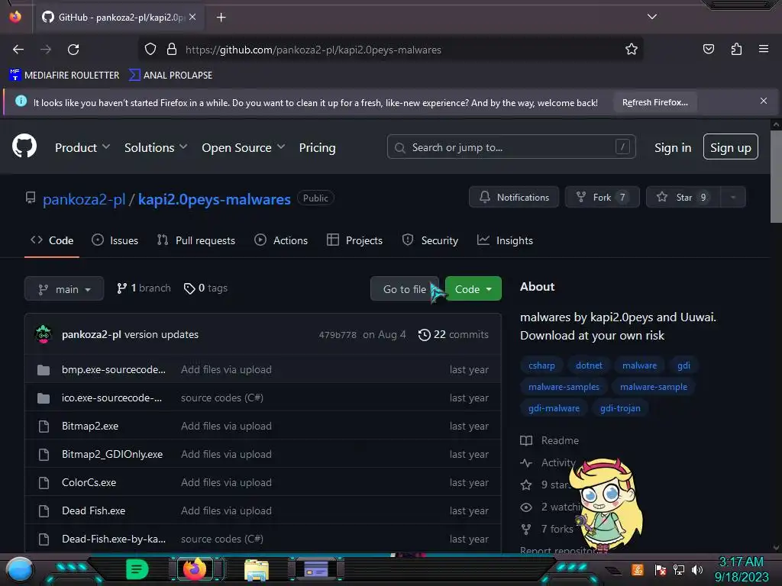Switch to the Projects tab
Screen dimensions: 782x586
coord(354,240)
